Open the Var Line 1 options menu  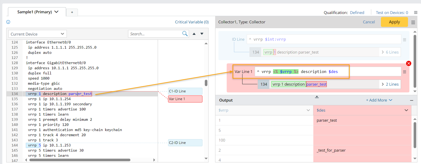pyautogui.click(x=405, y=72)
